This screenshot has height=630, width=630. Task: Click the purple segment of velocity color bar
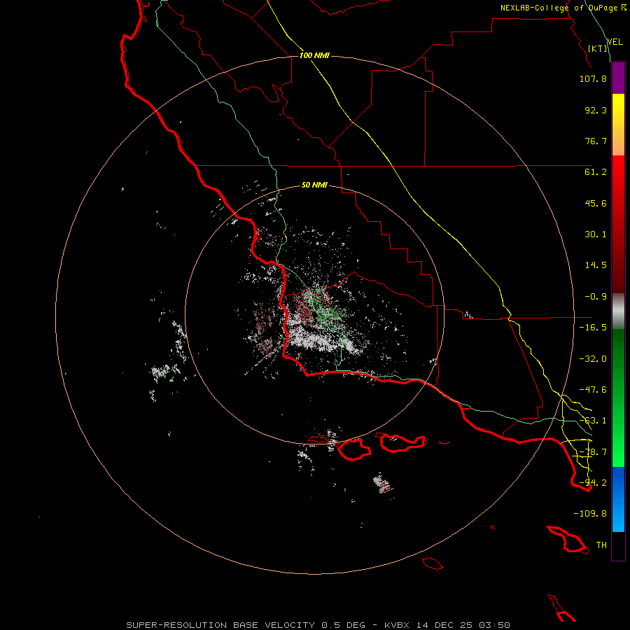pos(618,78)
